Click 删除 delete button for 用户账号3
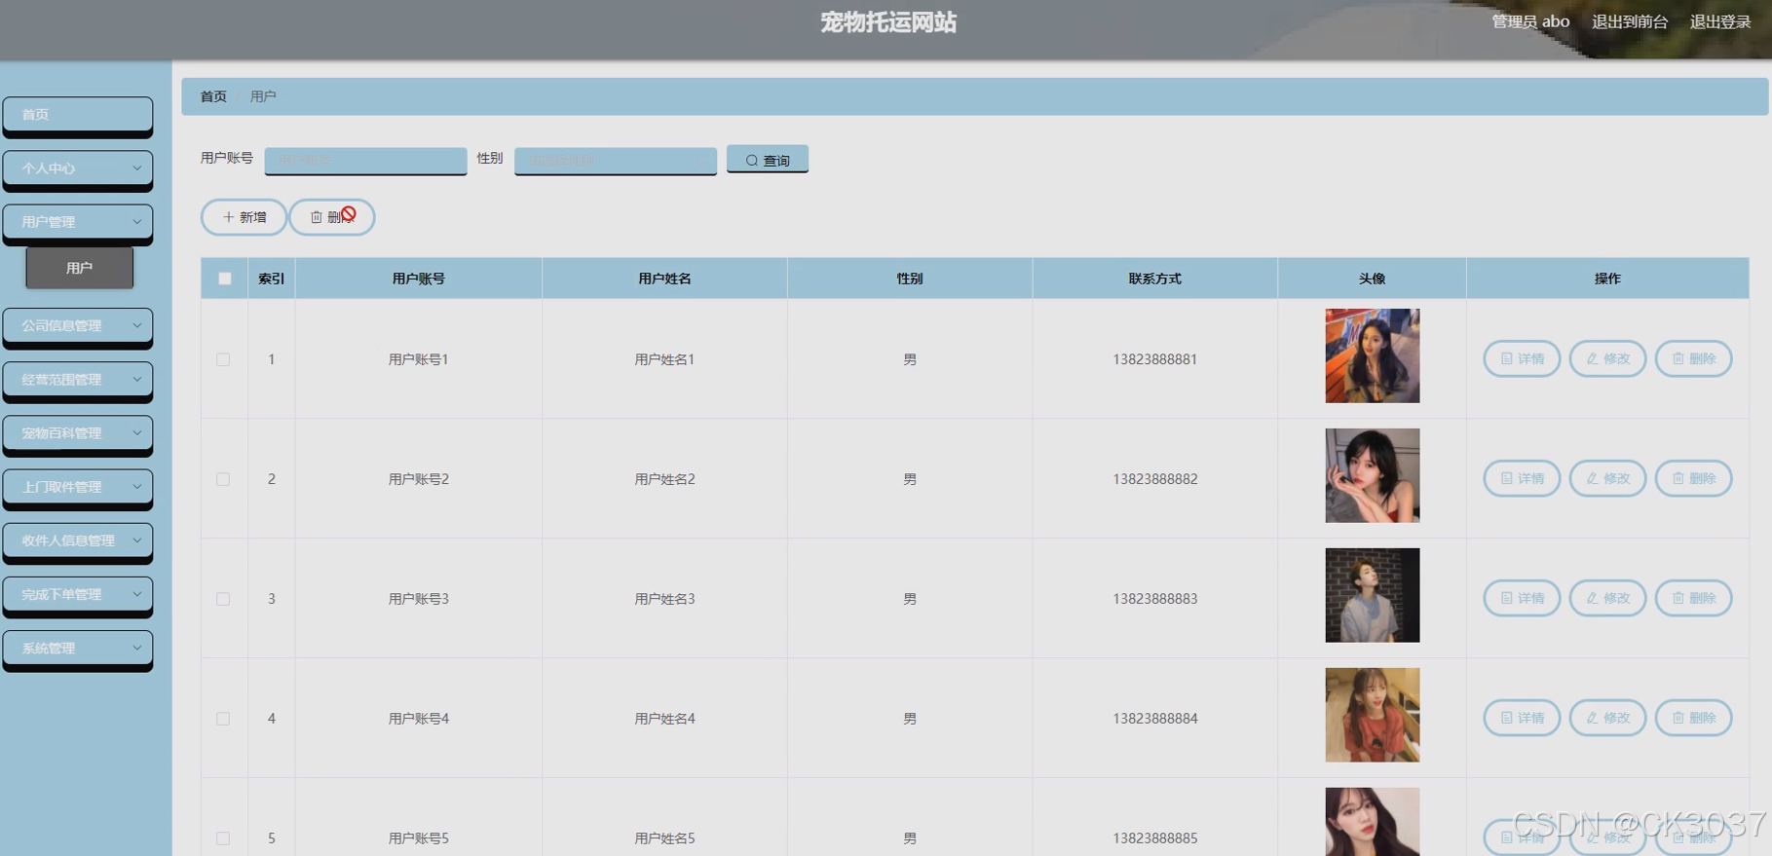The image size is (1772, 856). [x=1693, y=598]
